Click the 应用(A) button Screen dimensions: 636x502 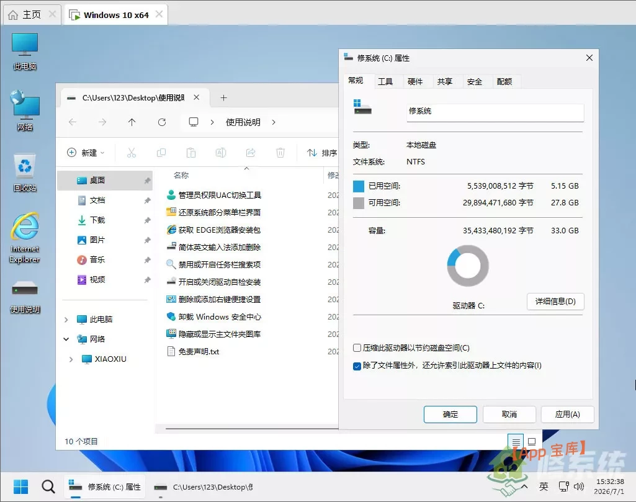pyautogui.click(x=568, y=415)
